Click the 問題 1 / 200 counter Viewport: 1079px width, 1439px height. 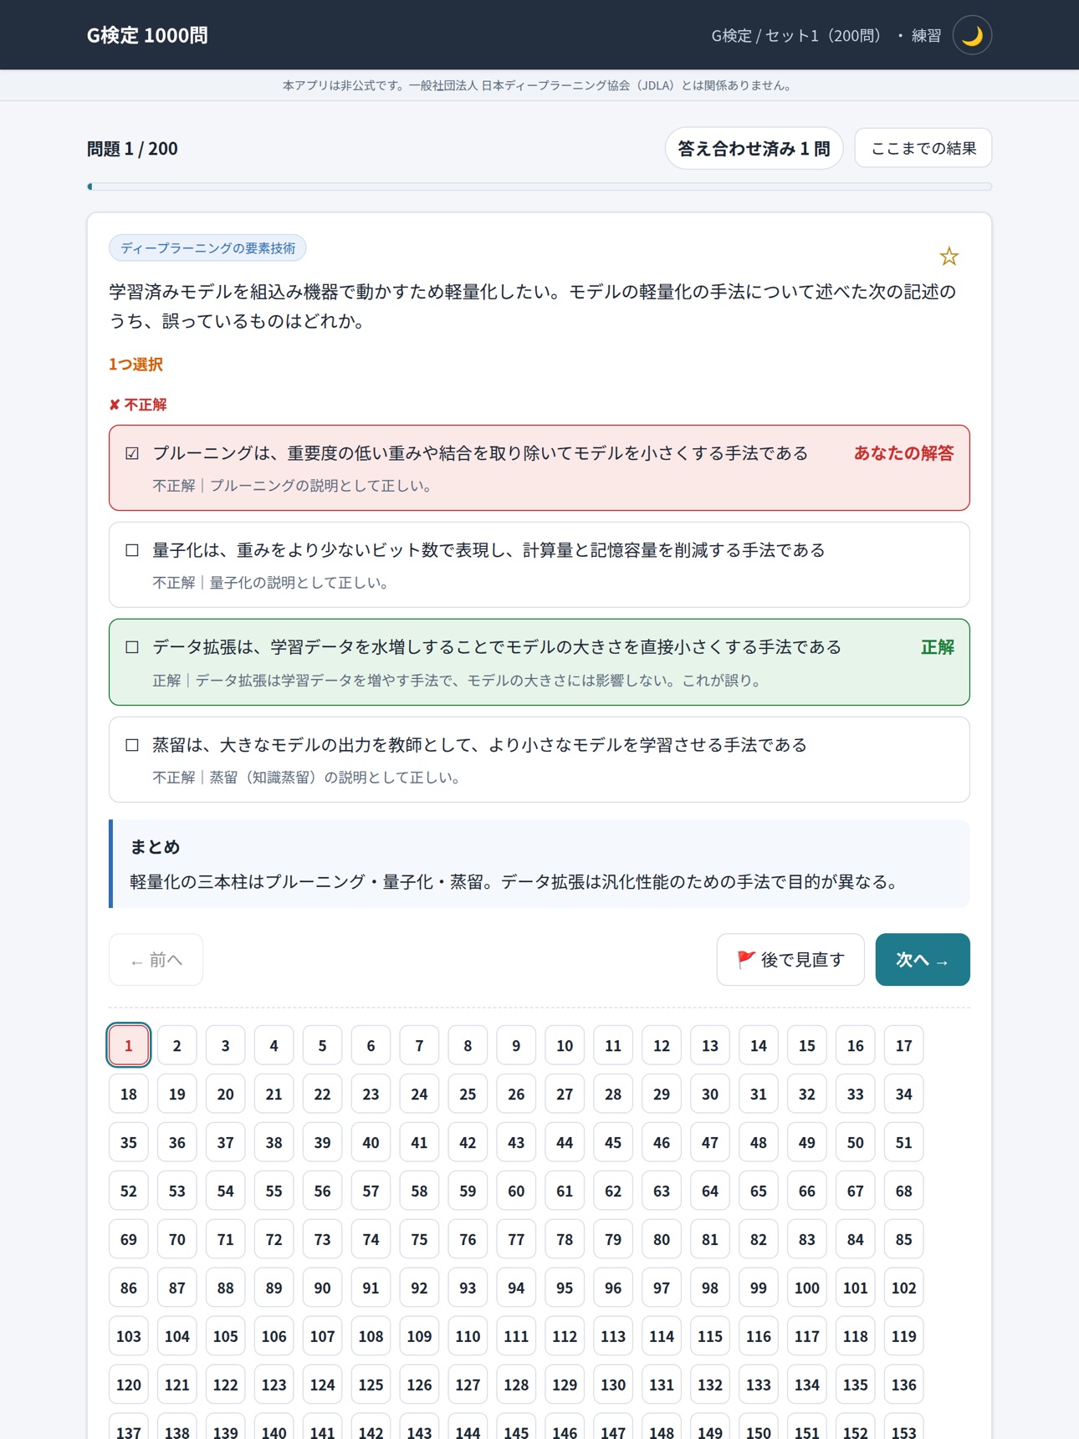132,149
